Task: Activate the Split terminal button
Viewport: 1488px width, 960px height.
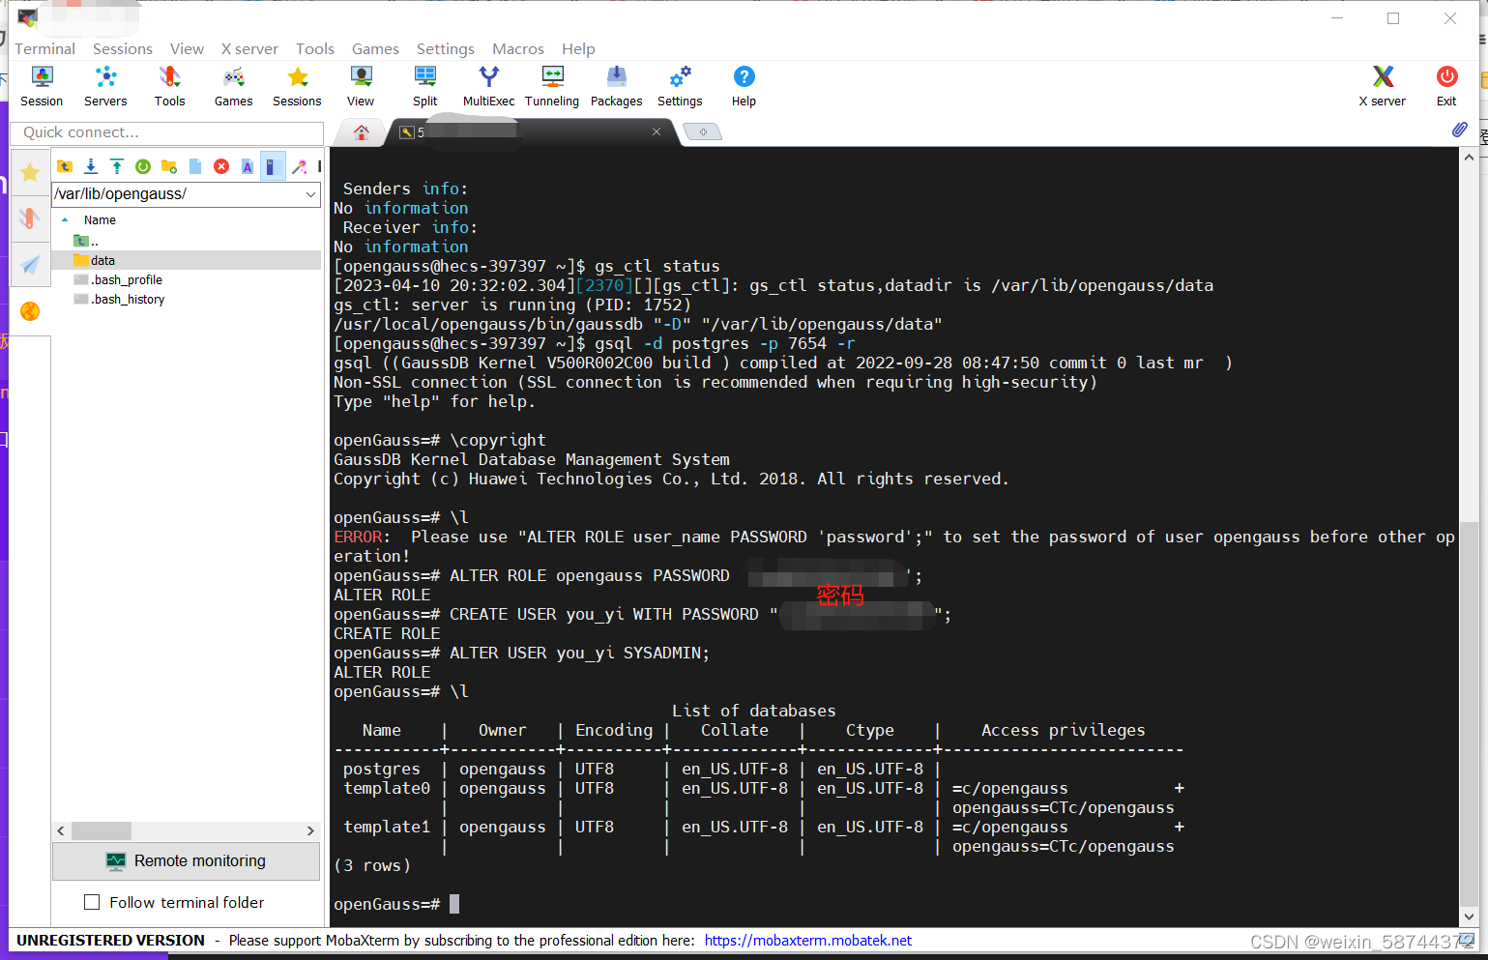Action: pos(424,86)
